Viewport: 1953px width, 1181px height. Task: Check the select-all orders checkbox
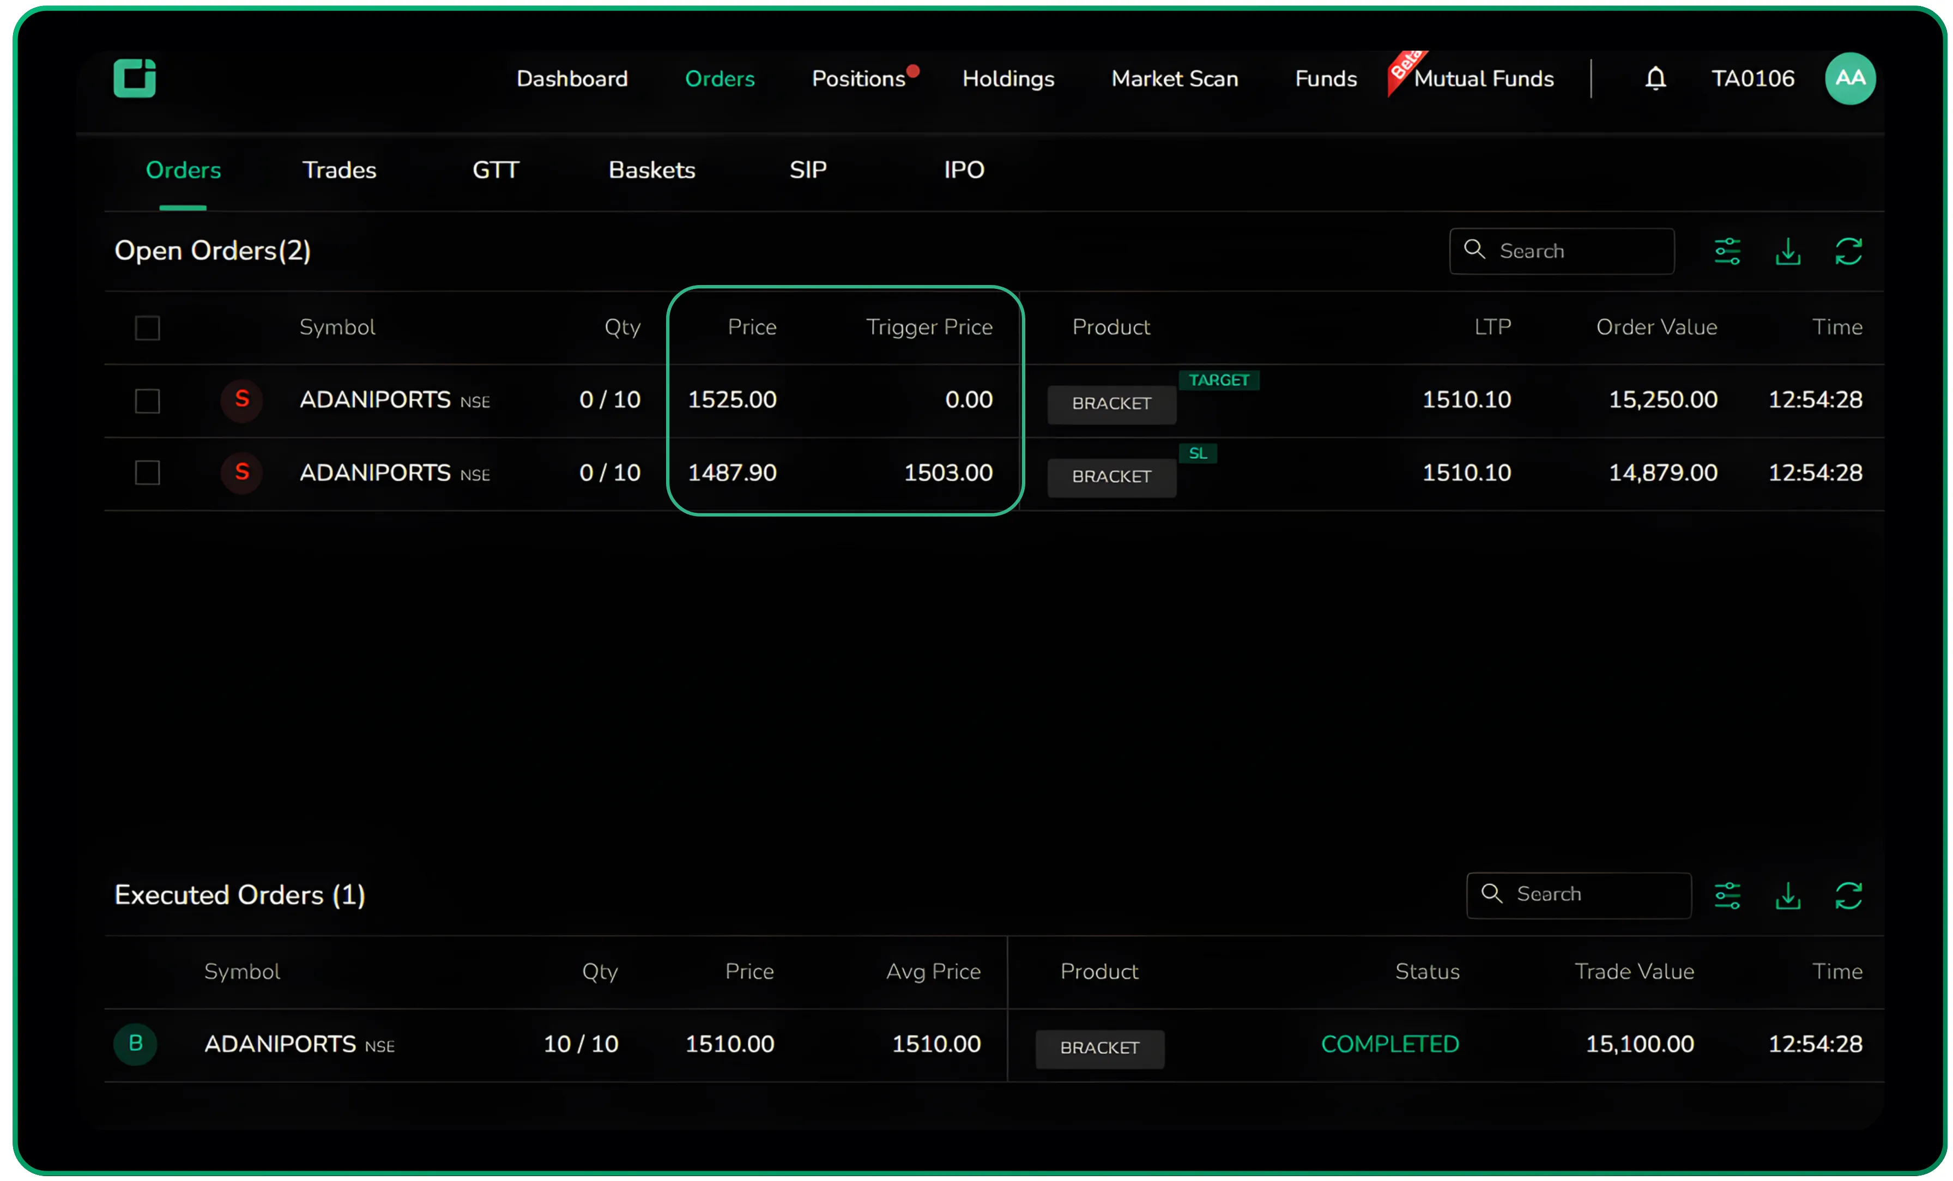[x=147, y=326]
